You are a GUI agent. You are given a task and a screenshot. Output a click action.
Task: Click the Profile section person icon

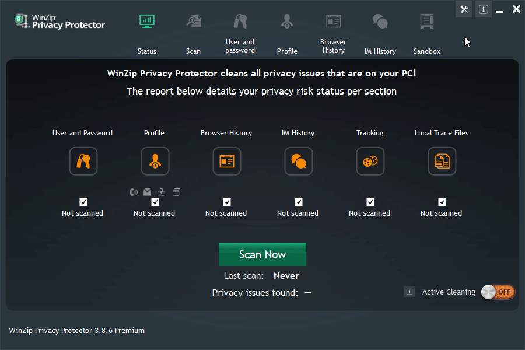155,161
